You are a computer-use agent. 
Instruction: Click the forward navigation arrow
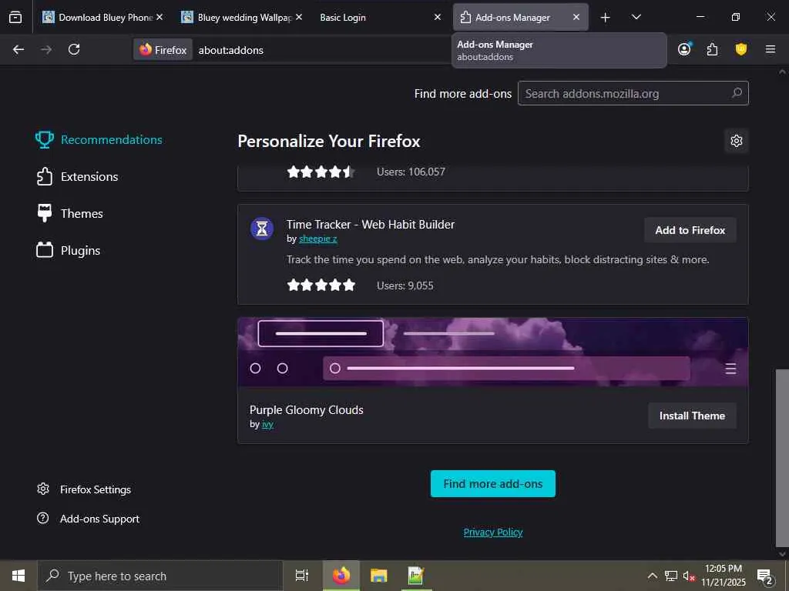46,49
